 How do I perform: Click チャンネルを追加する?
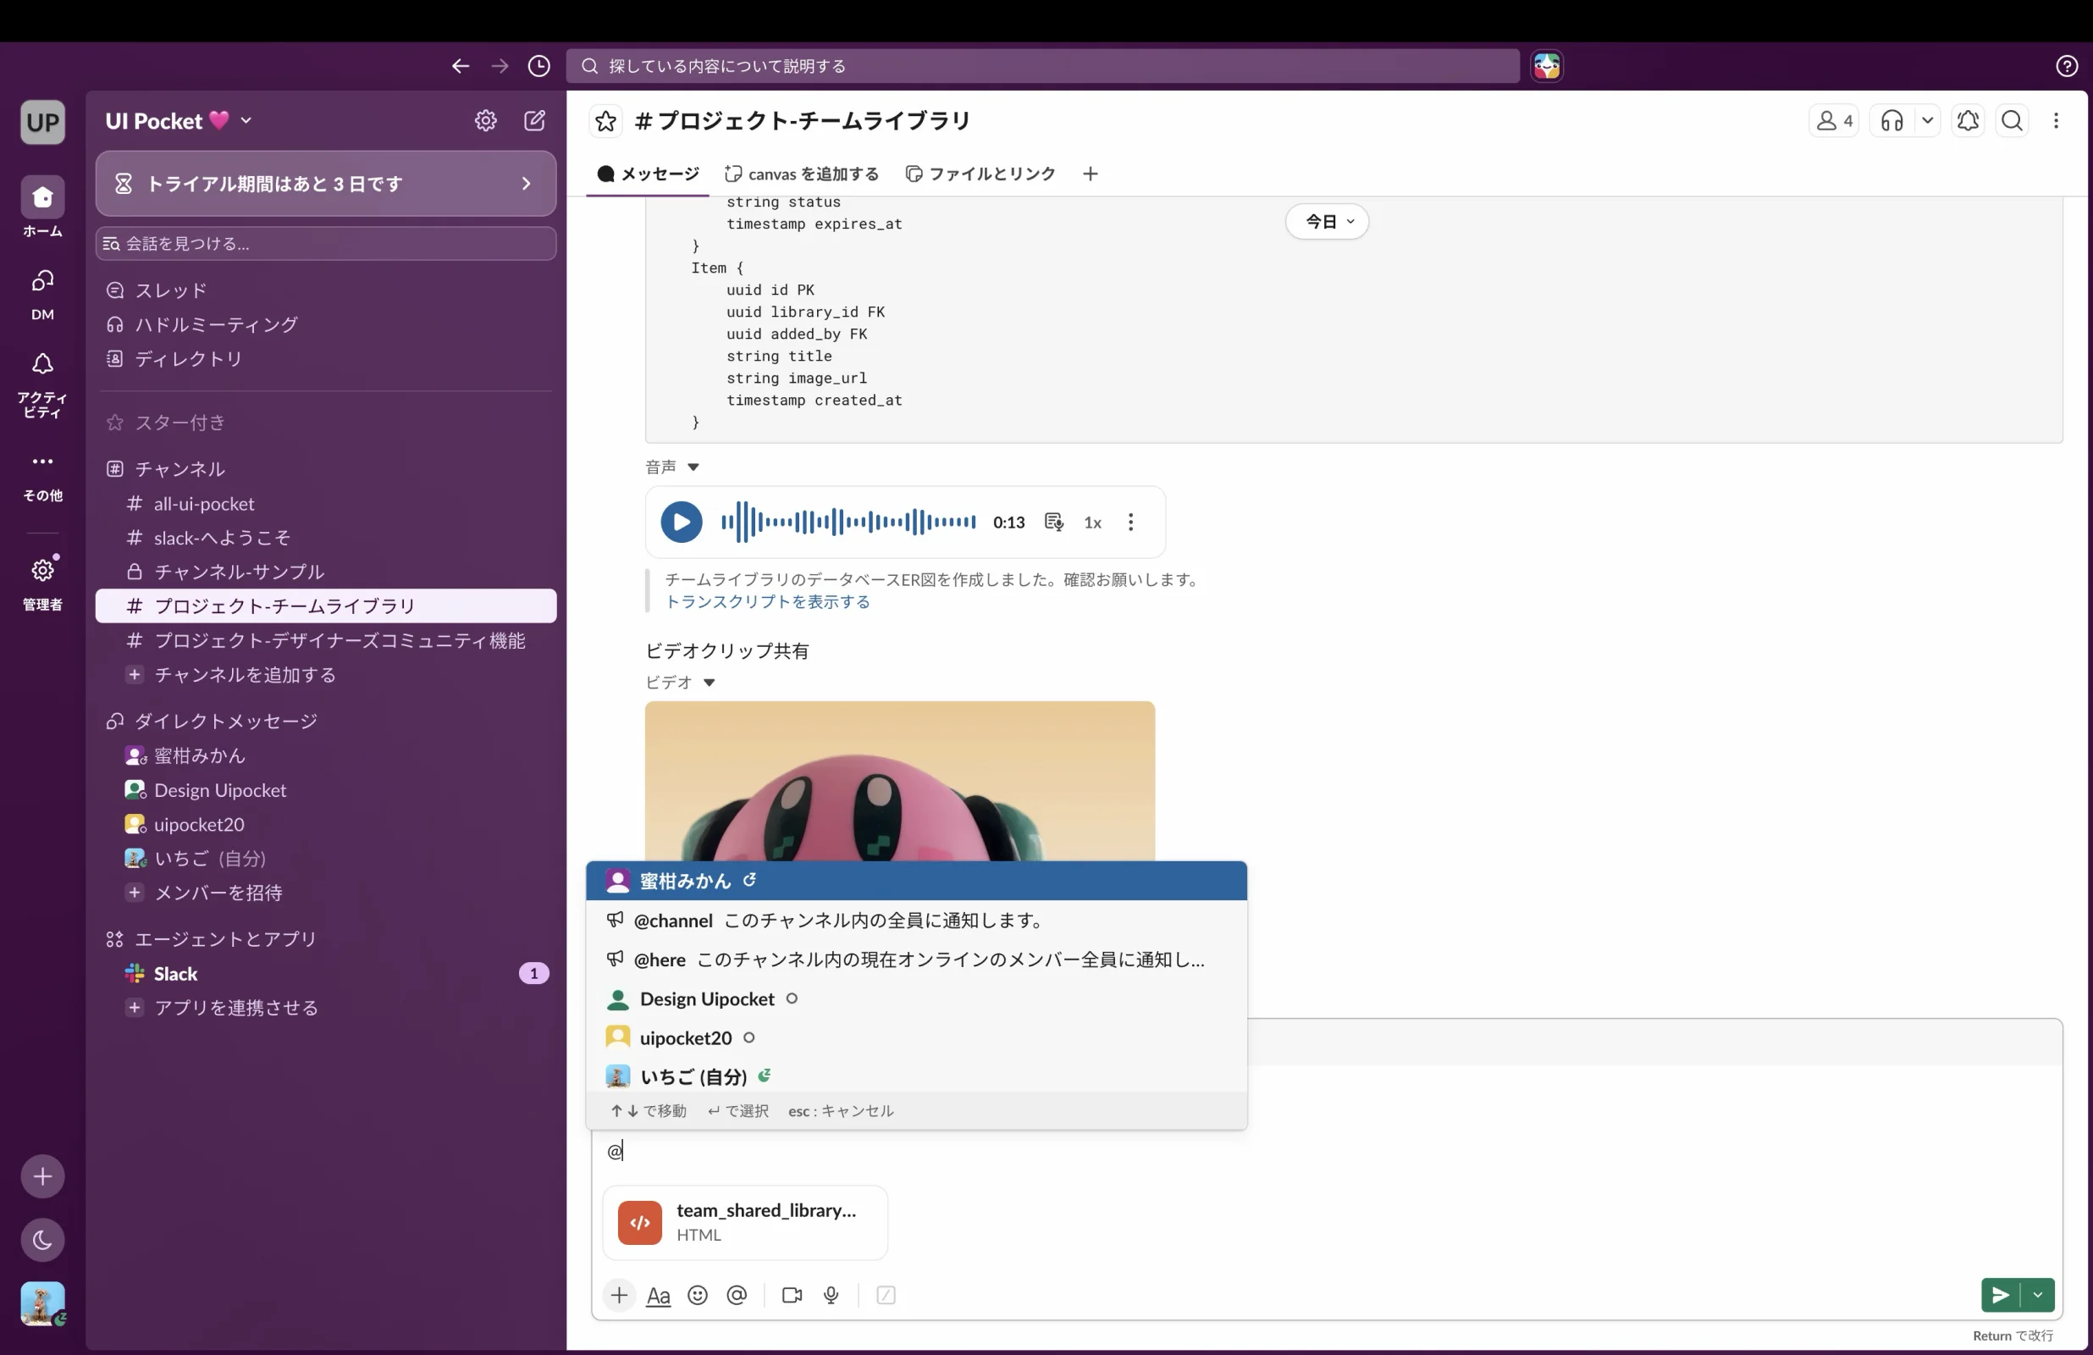325,675
